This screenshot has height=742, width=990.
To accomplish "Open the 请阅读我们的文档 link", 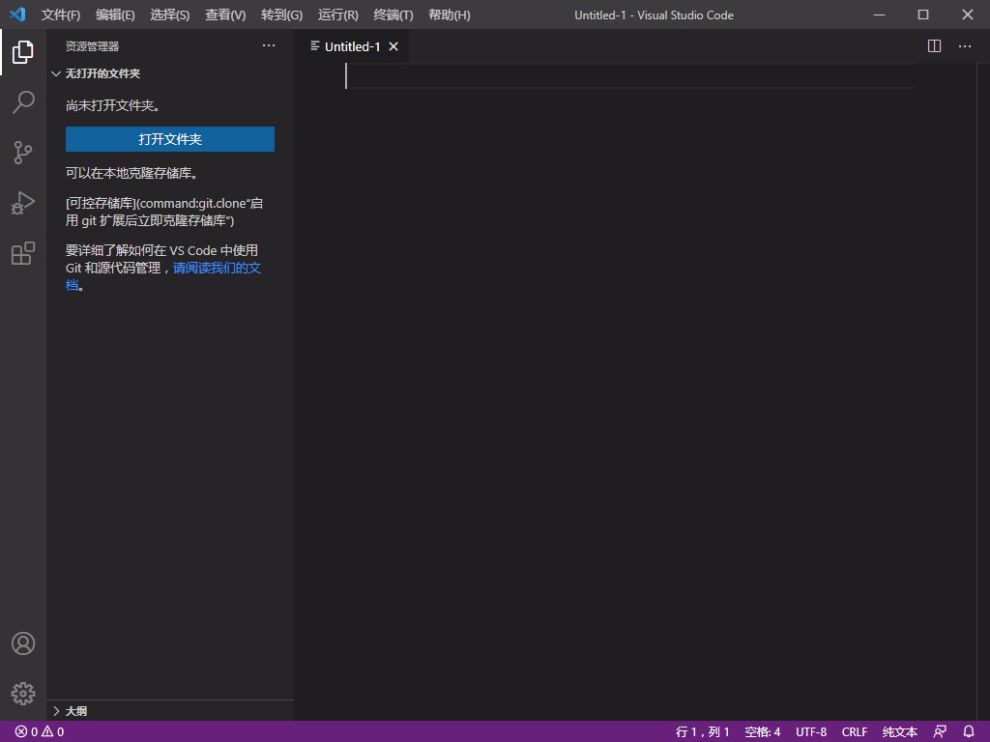I will point(217,268).
